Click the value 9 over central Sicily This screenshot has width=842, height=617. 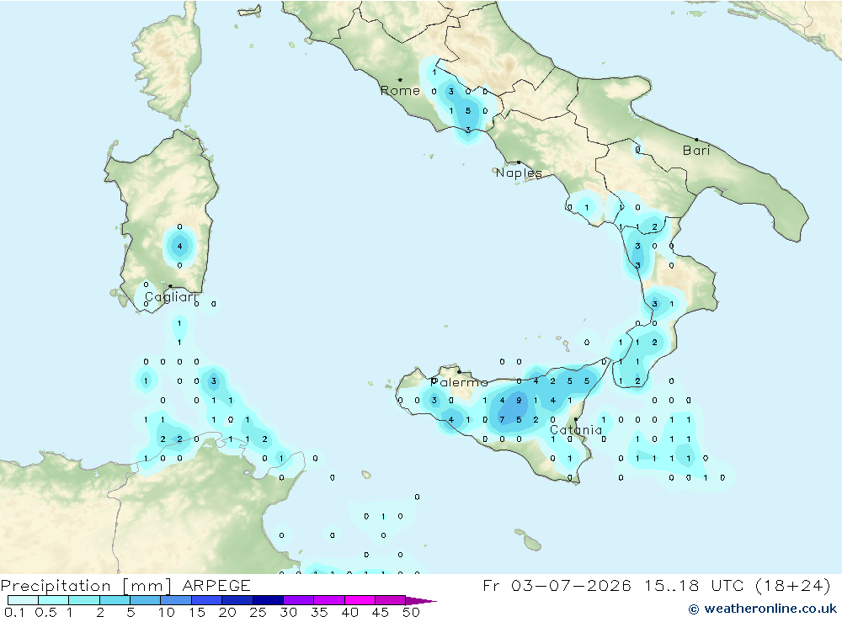(x=519, y=401)
